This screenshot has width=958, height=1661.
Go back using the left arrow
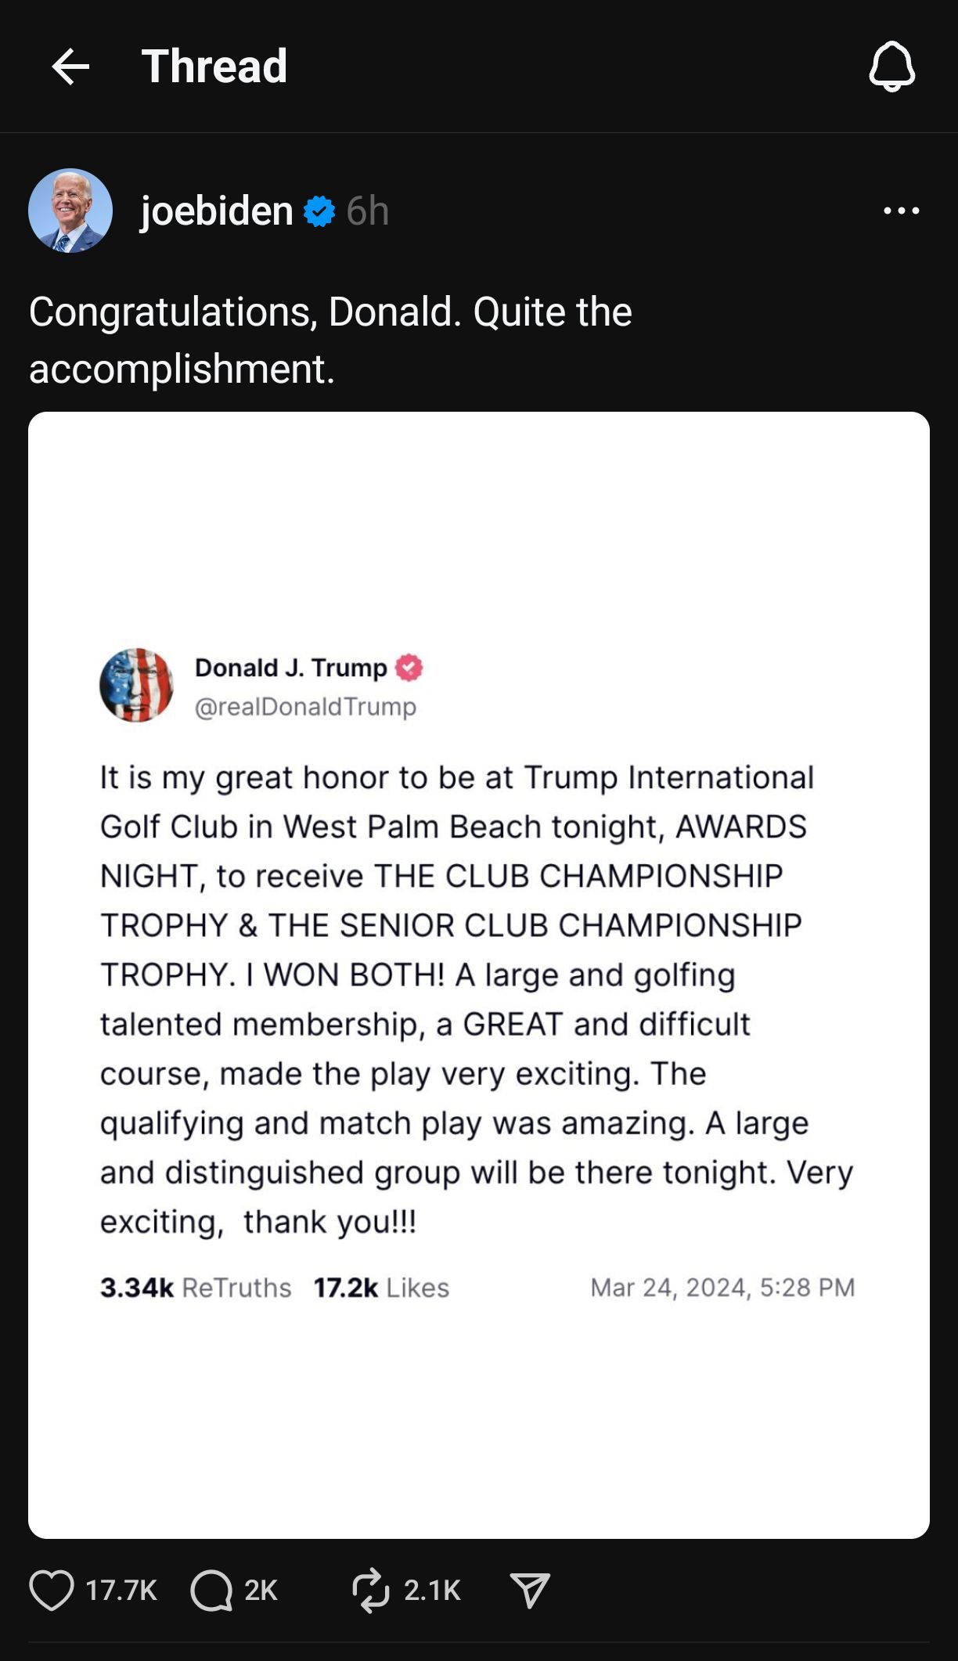pos(70,67)
